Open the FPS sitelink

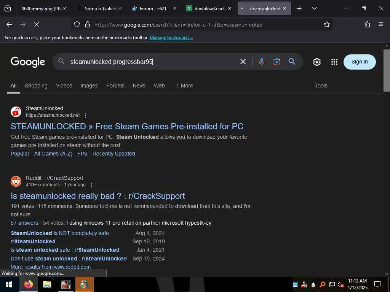(x=82, y=154)
